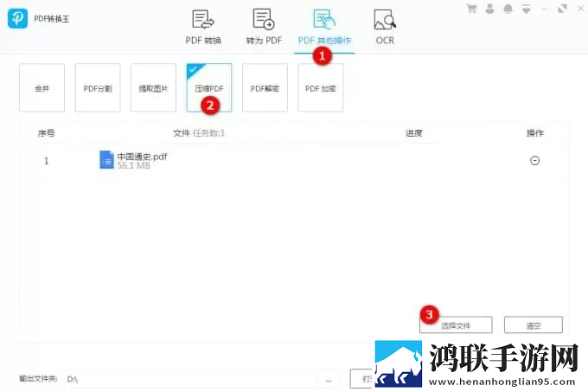588x392 pixels.
Task: Open the PDF 转换 tab
Action: [x=203, y=27]
